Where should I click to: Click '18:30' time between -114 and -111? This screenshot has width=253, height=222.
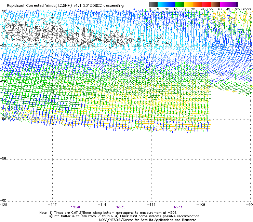tap(121, 207)
